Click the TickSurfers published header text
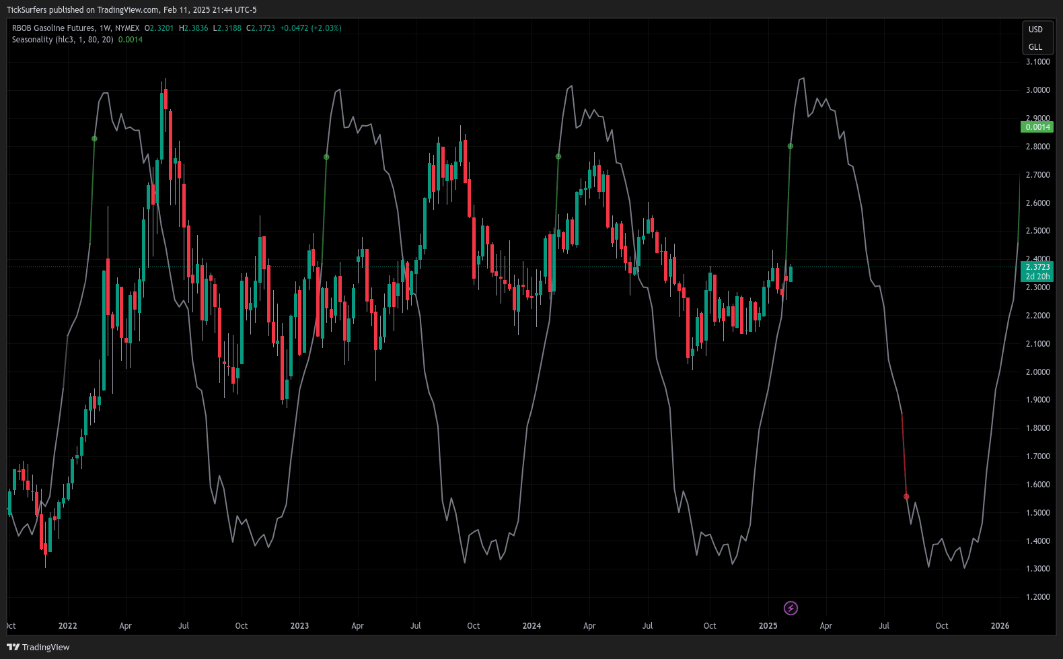 pyautogui.click(x=132, y=10)
